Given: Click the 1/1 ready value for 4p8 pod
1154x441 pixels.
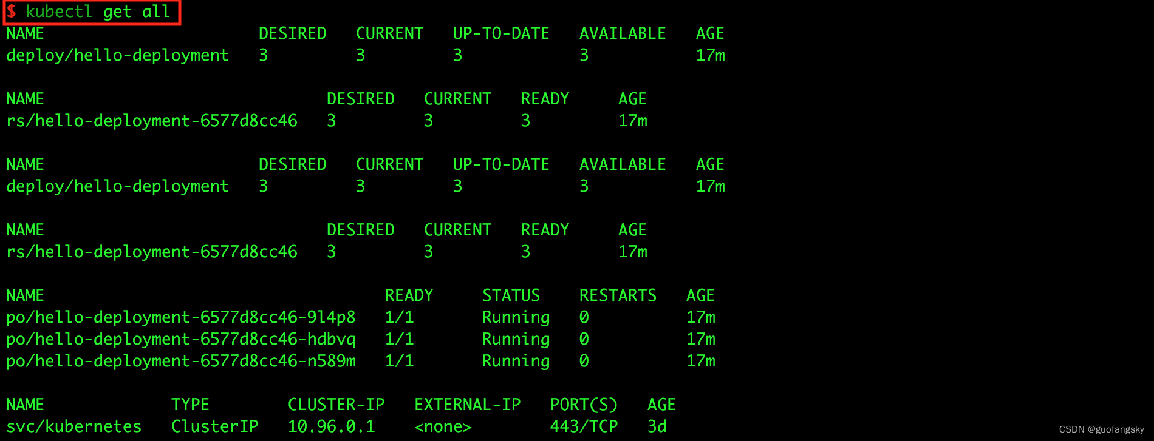Looking at the screenshot, I should [400, 317].
